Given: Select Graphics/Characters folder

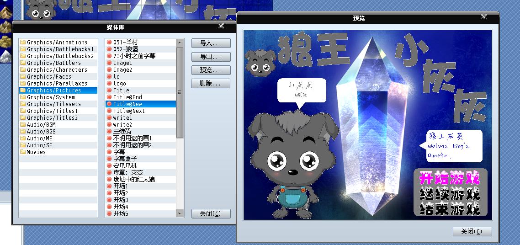Looking at the screenshot, I should point(58,69).
